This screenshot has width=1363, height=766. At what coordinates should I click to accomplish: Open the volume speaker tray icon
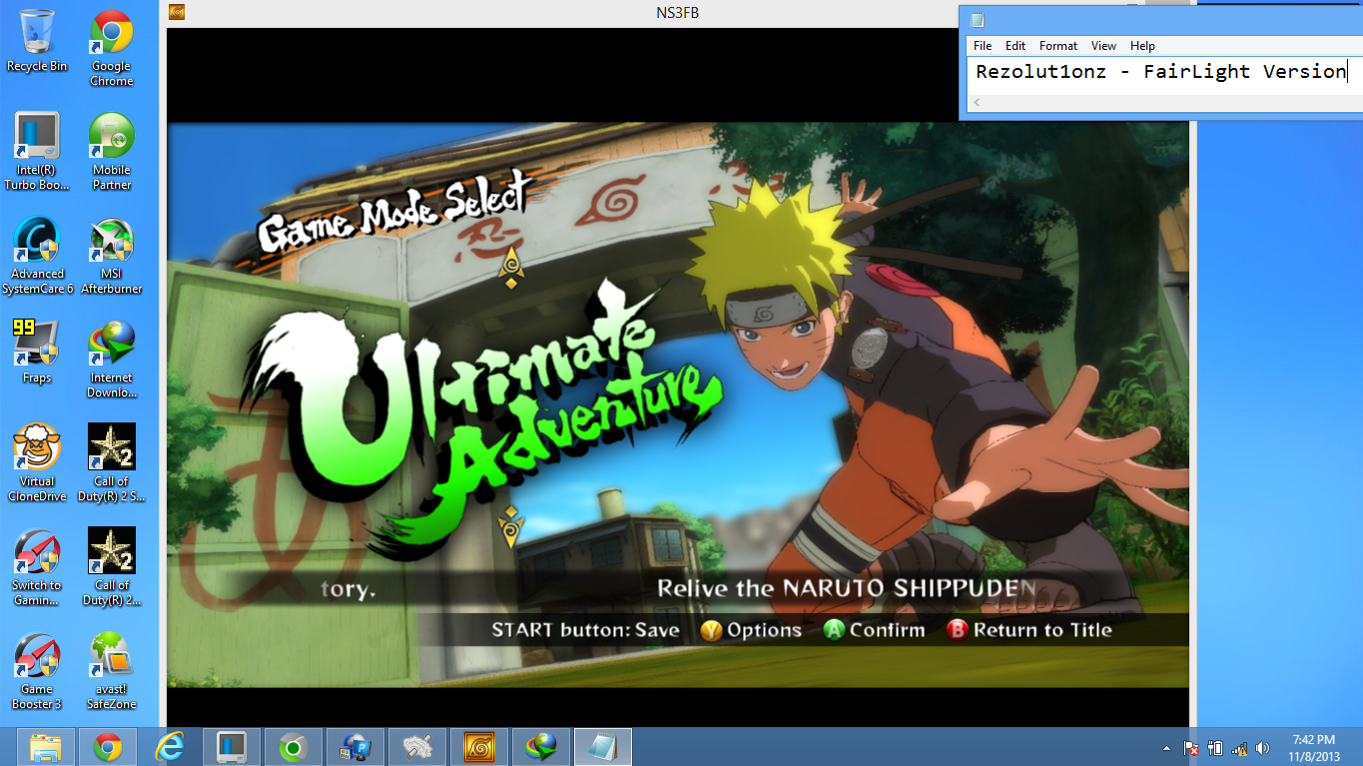(x=1263, y=748)
